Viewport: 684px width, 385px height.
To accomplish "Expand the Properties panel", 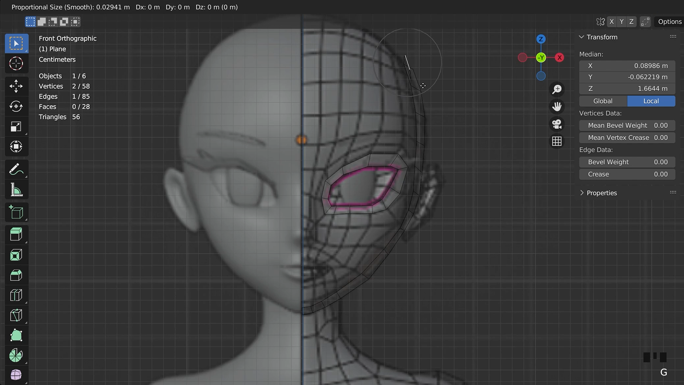I will (582, 193).
